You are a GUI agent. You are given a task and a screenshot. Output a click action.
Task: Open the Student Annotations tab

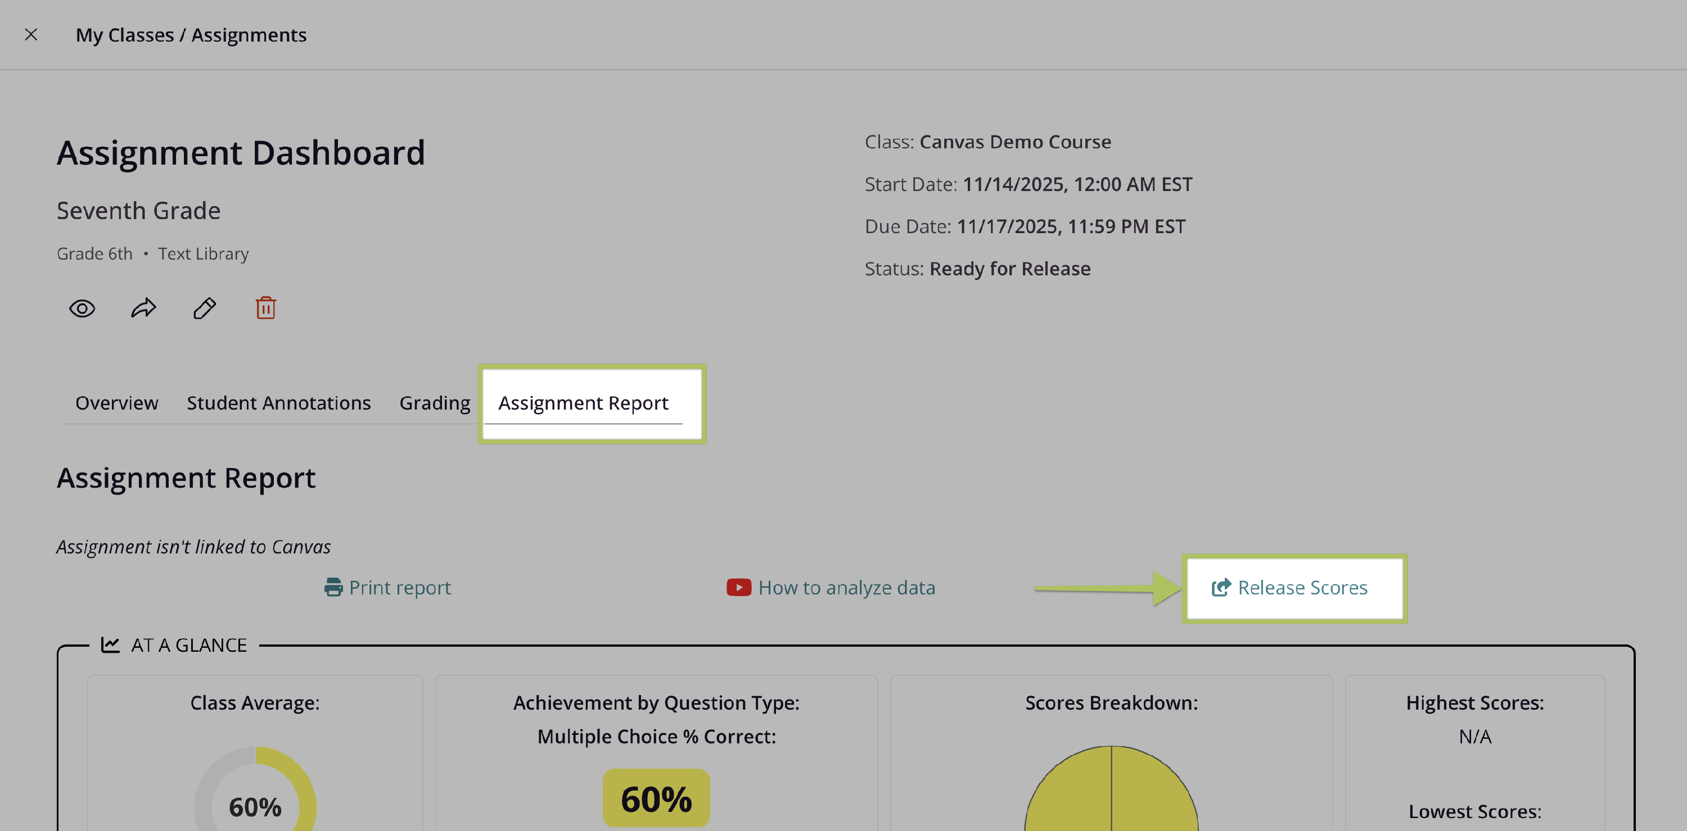pyautogui.click(x=279, y=402)
